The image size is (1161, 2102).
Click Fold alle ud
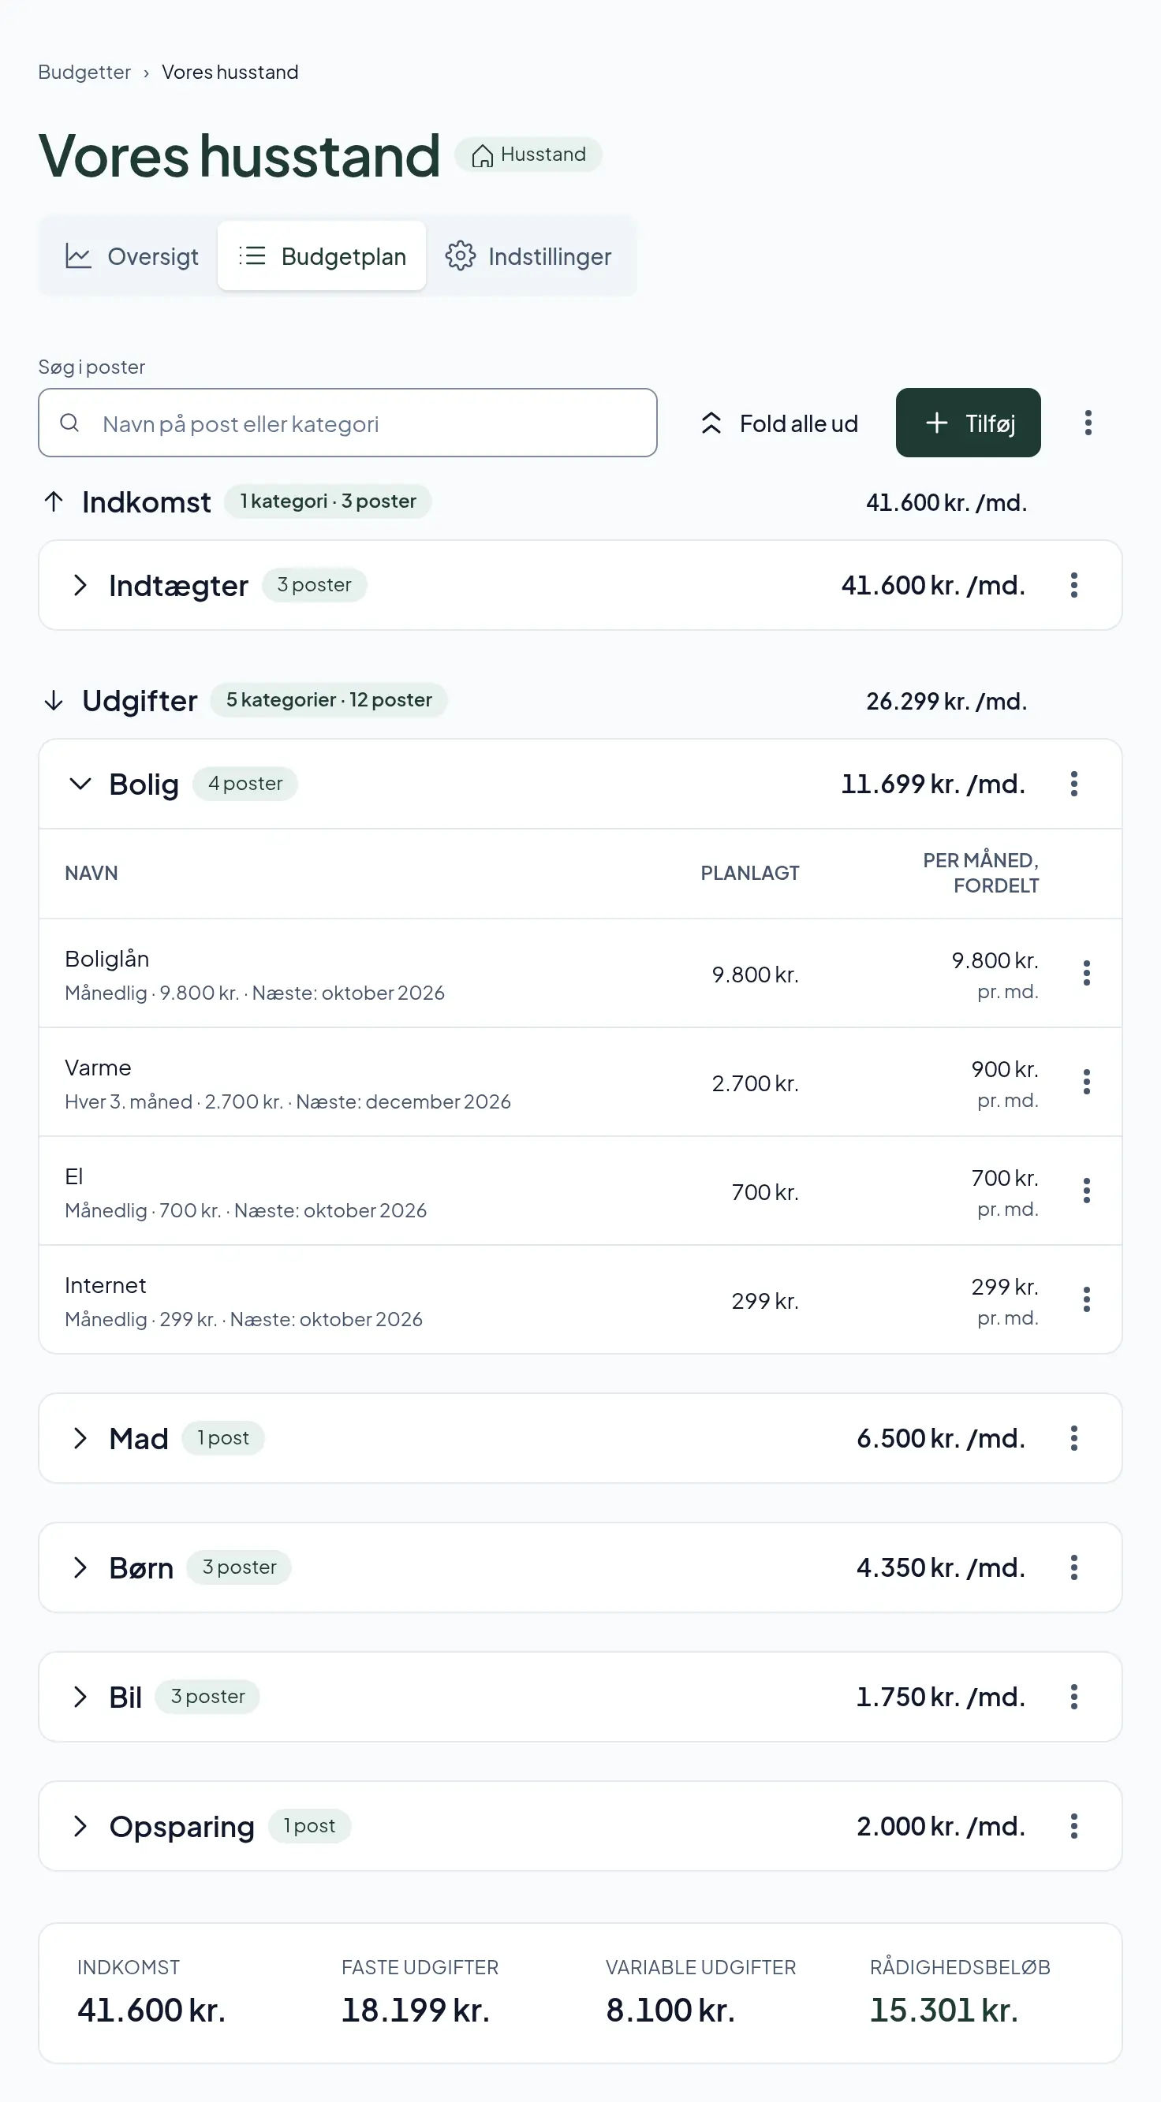coord(779,423)
